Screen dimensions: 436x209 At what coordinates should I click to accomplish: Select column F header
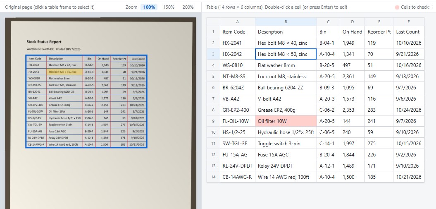coord(409,22)
